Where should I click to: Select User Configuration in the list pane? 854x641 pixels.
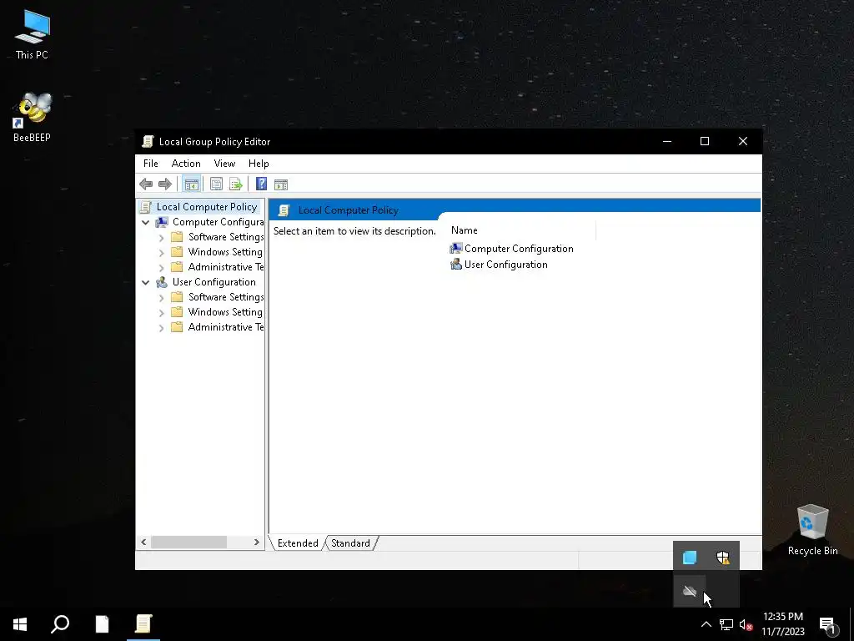[x=499, y=265]
